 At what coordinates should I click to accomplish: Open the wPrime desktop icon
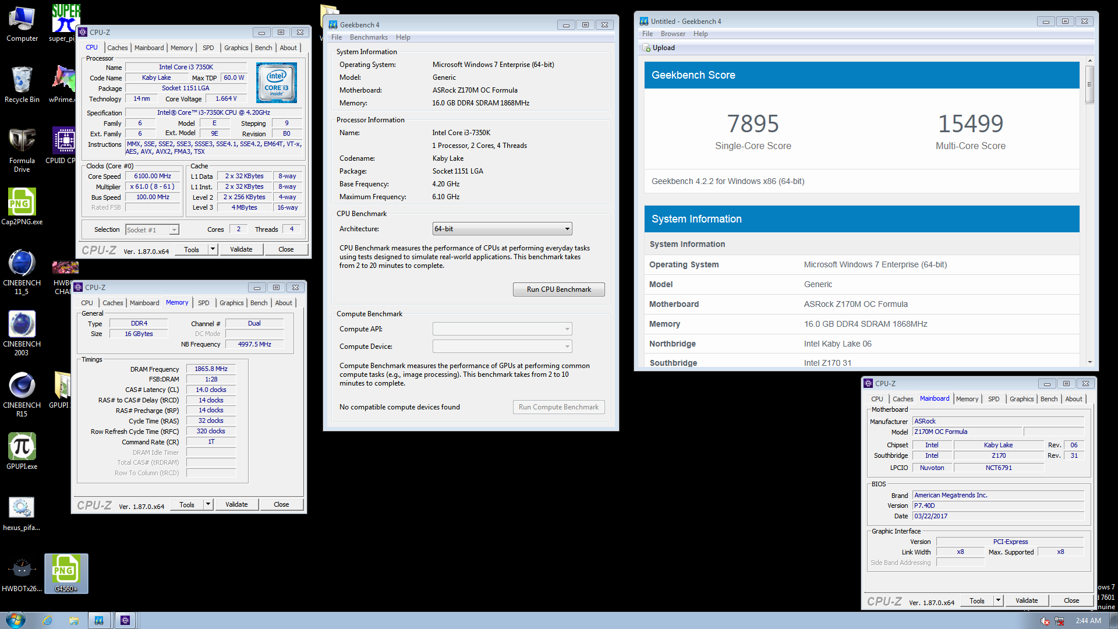point(63,84)
